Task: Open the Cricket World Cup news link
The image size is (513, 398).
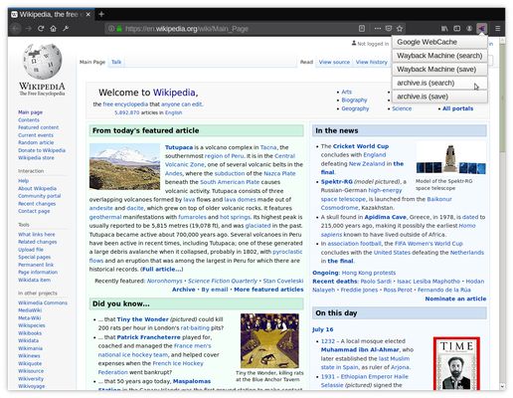Action: click(x=361, y=146)
